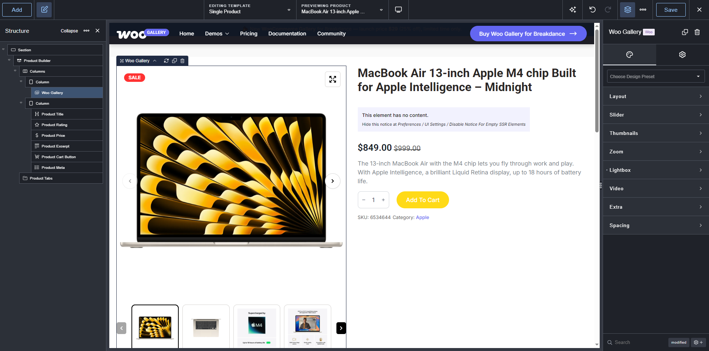
Task: Close the builder with the X icon
Action: coord(699,10)
